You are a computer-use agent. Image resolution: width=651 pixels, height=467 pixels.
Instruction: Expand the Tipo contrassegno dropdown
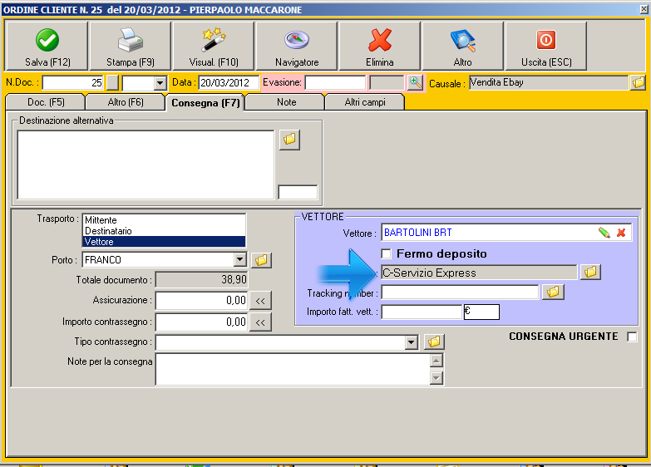[x=411, y=342]
